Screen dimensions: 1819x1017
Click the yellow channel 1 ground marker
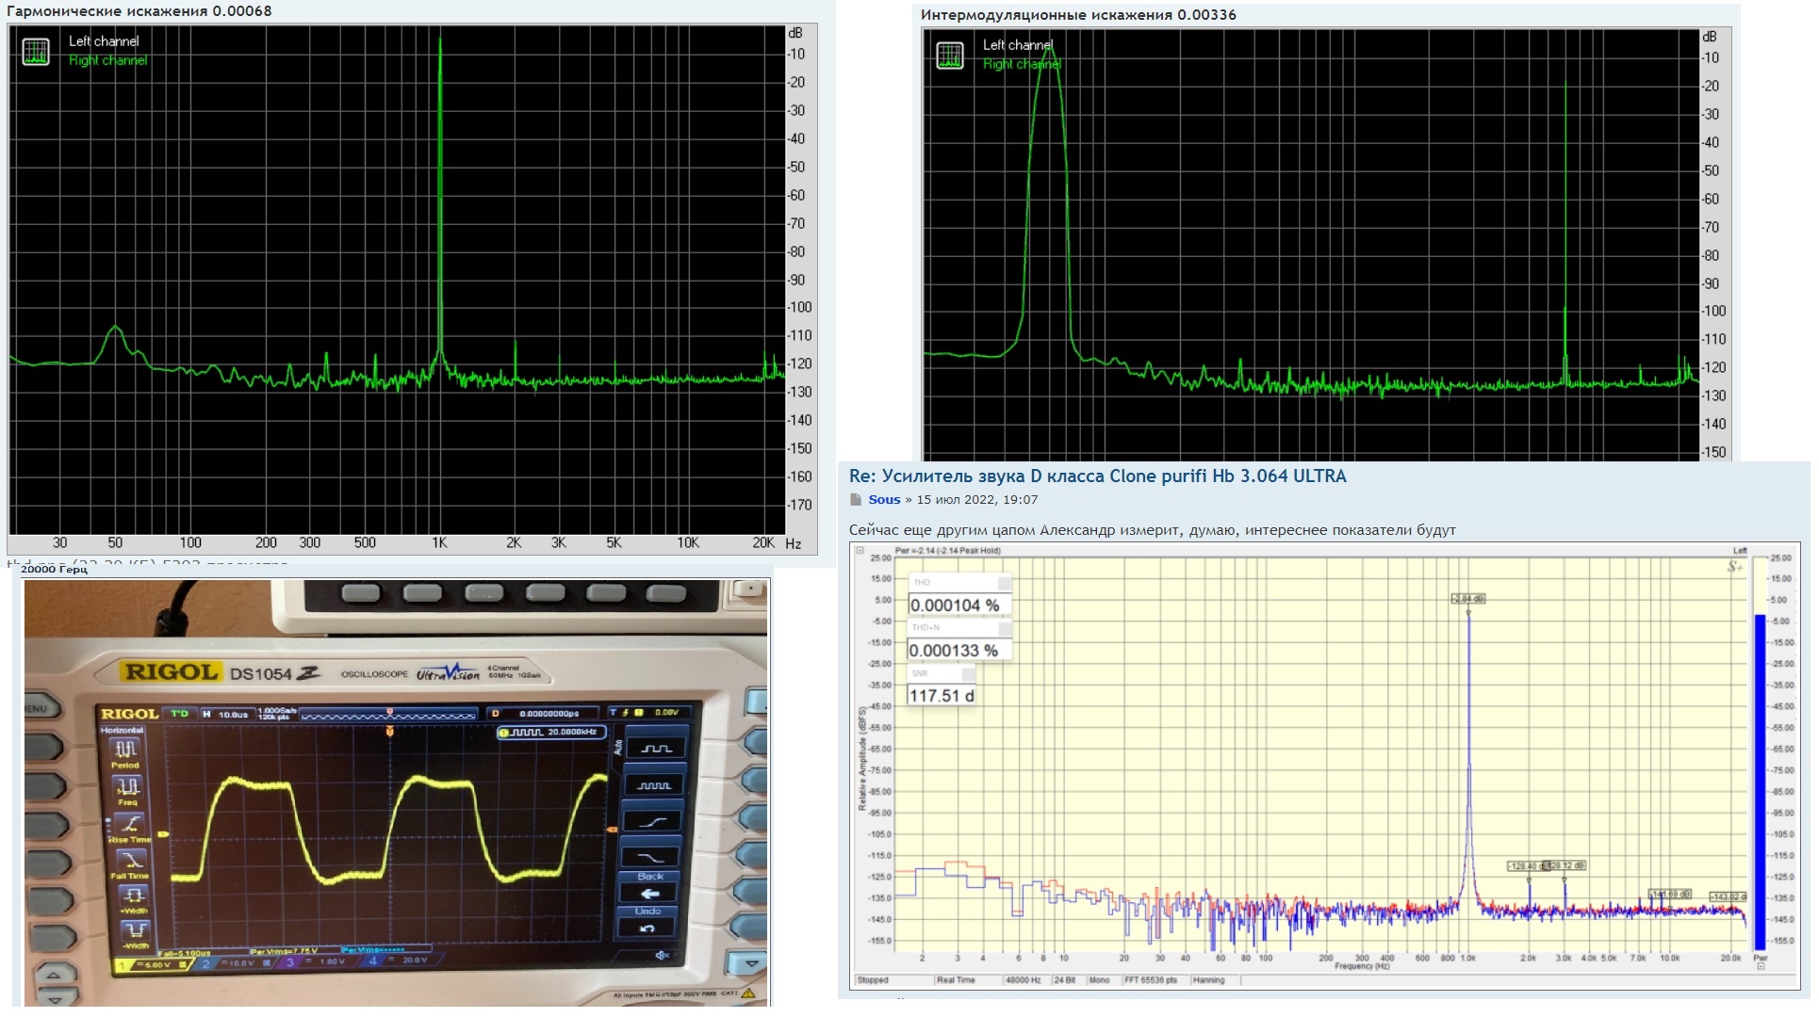163,834
